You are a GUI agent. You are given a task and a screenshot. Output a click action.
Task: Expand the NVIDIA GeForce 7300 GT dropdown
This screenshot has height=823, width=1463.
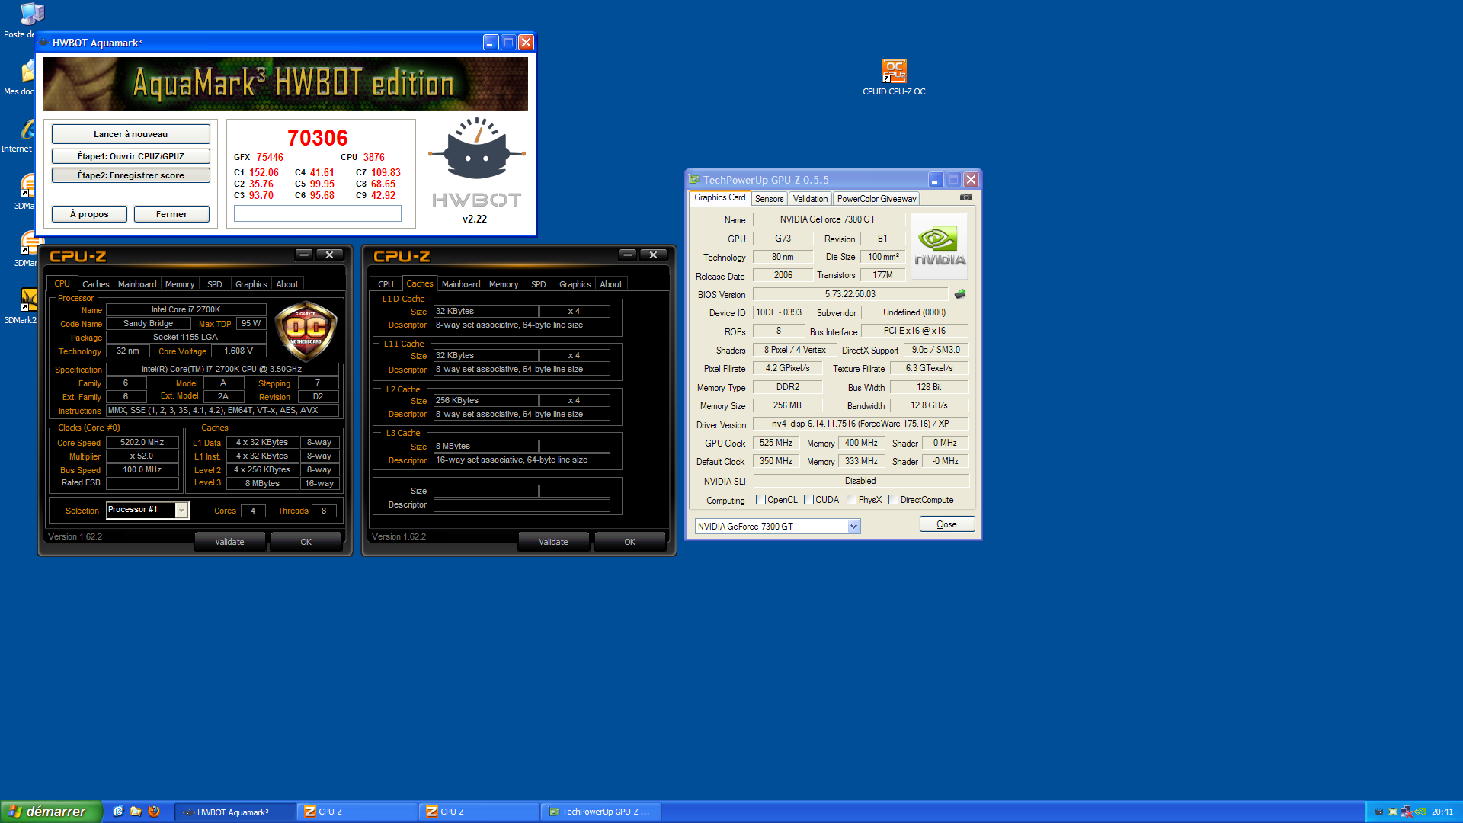853,527
